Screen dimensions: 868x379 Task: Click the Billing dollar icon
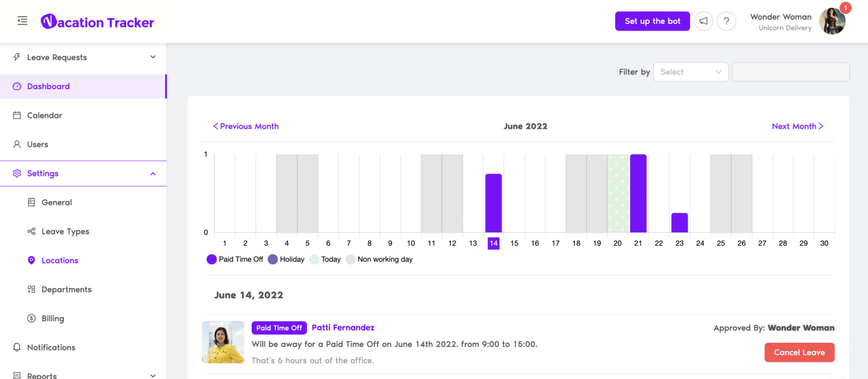32,319
